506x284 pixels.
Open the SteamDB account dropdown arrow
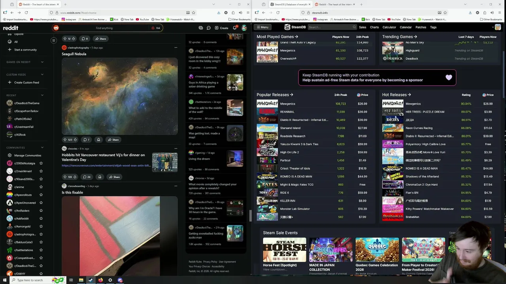tap(493, 27)
